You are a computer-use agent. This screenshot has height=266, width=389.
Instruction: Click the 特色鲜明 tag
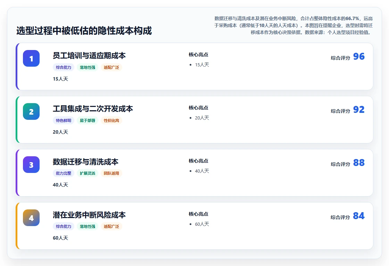click(64, 120)
